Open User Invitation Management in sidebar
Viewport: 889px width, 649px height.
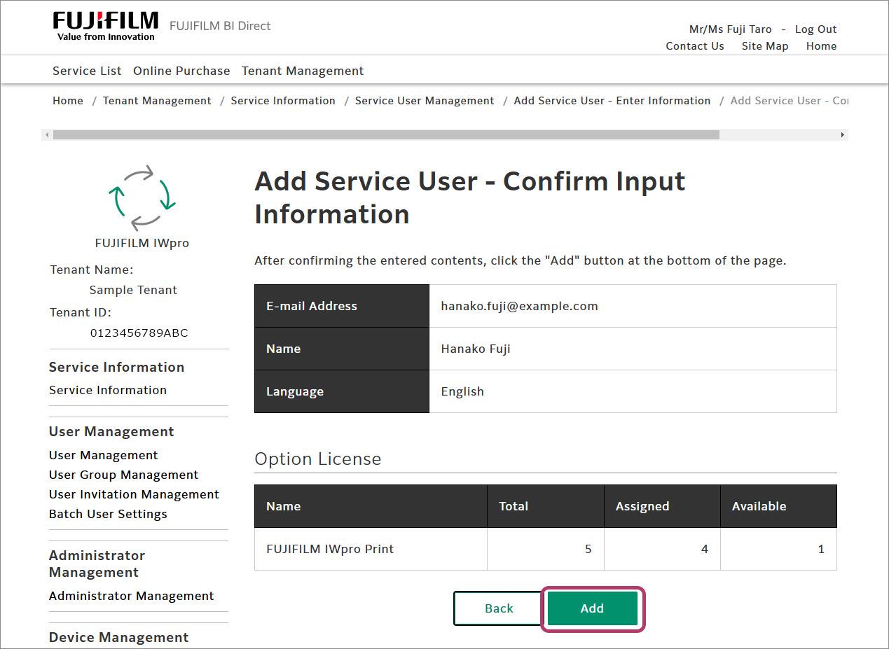click(x=134, y=494)
